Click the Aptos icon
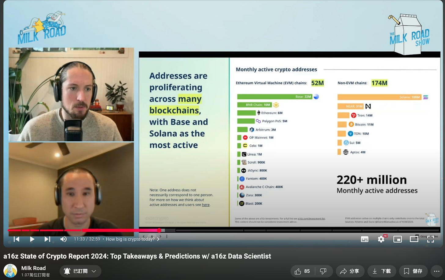445x280 pixels. click(x=346, y=152)
